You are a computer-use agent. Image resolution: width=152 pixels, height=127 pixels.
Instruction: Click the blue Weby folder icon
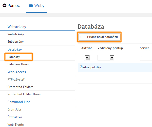(31, 6)
